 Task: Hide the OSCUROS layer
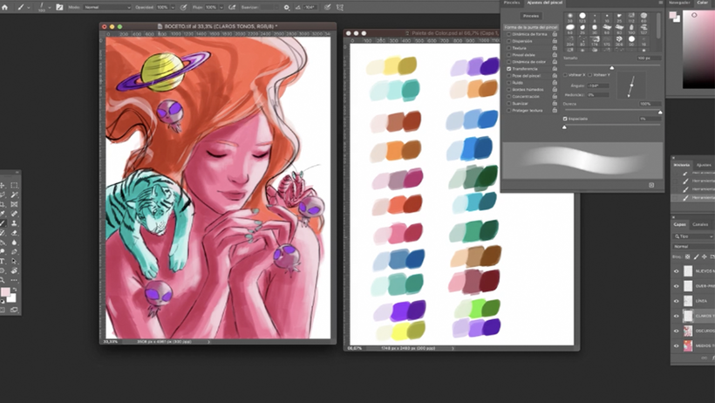coord(677,331)
